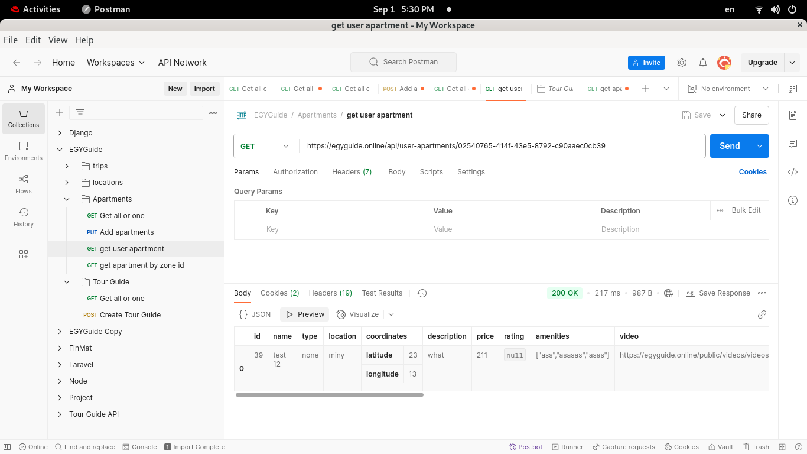The image size is (807, 454).
Task: Open the comments icon in right sidebar
Action: (793, 144)
